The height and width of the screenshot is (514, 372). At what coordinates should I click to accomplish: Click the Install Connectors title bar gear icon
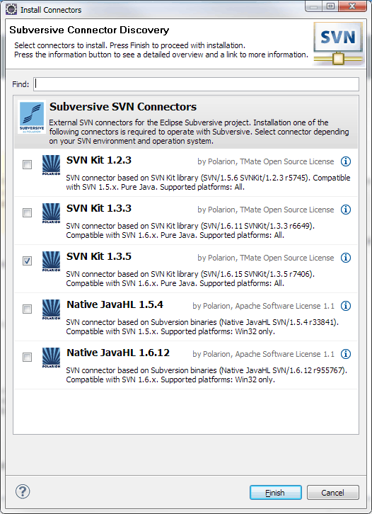click(x=11, y=9)
